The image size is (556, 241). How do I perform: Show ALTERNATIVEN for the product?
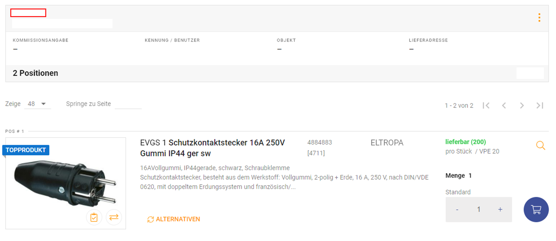click(174, 219)
